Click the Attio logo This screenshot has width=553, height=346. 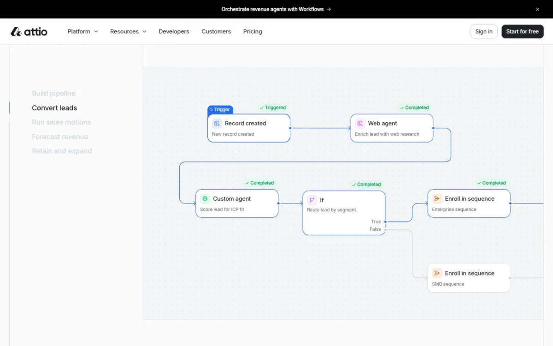(29, 31)
